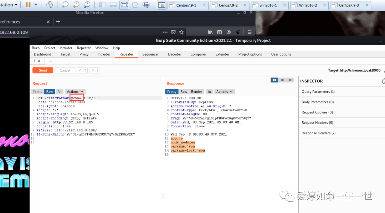Click the Firefox extension icon beside account
This screenshot has height=213, width=385.
(x=238, y=32)
